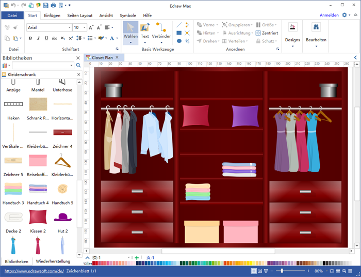Click the Zentriert alignment button

(266, 33)
